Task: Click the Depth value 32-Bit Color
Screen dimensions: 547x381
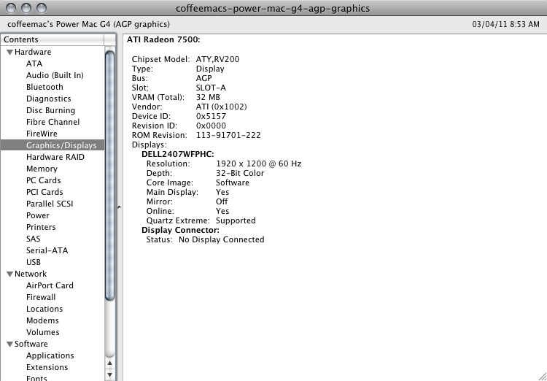Action: coord(240,173)
